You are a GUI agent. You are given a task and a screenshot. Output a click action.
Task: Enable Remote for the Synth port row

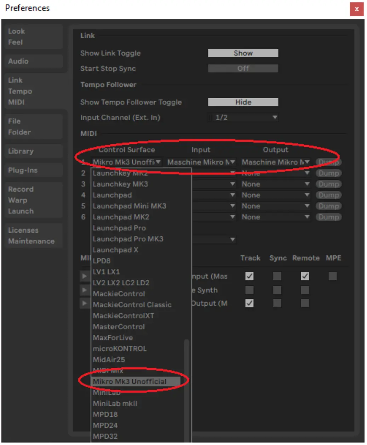(305, 290)
